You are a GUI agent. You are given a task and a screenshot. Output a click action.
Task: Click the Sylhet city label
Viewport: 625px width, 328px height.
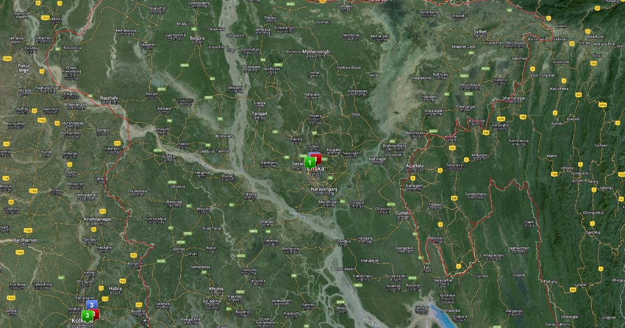pos(480,32)
